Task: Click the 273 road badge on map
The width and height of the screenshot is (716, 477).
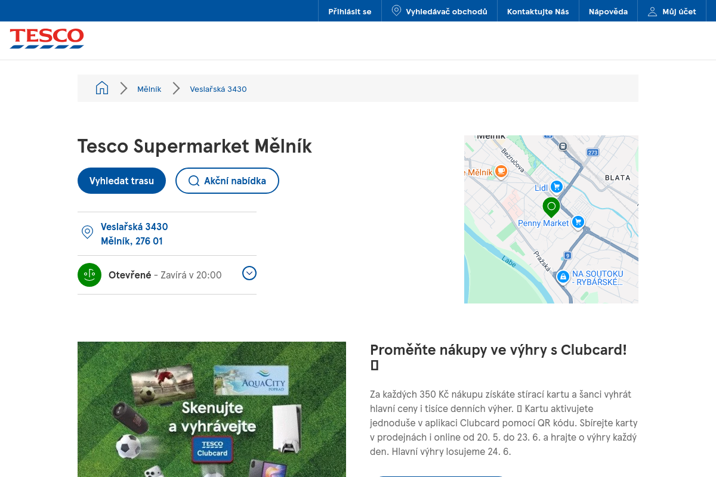Action: 592,153
